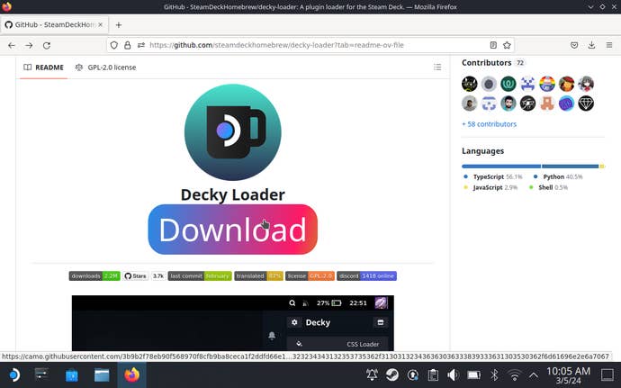Image resolution: width=621 pixels, height=388 pixels.
Task: Click the 3.7k stars count badge
Action: (158, 275)
